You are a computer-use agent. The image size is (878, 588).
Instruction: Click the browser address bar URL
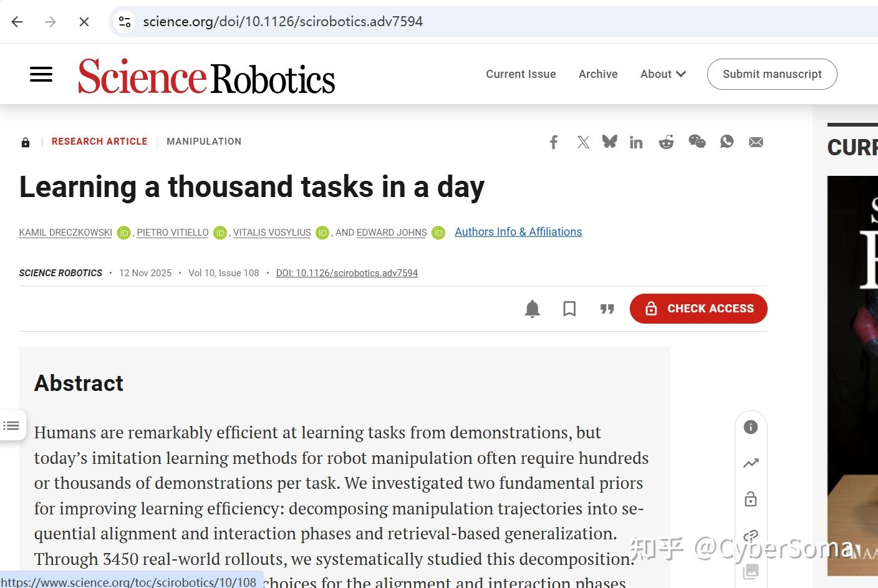[x=282, y=22]
